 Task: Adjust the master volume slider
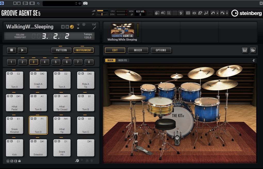tap(102, 11)
